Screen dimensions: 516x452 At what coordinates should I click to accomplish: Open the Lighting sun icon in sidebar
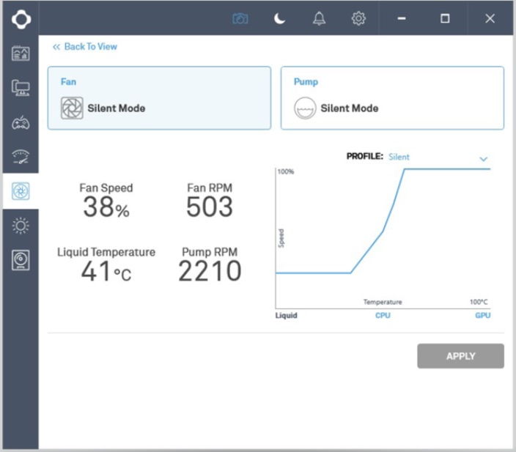coord(21,226)
